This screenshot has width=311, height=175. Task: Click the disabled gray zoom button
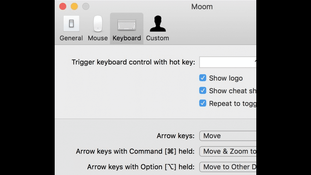(x=86, y=6)
